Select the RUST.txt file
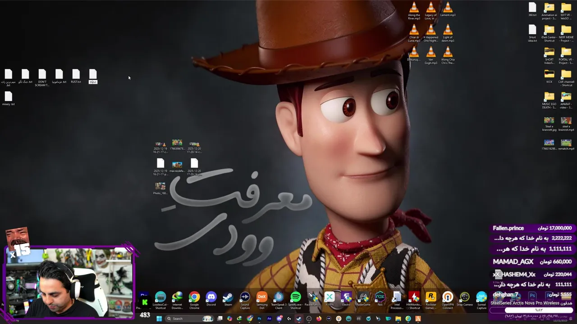The height and width of the screenshot is (324, 577). [x=76, y=76]
